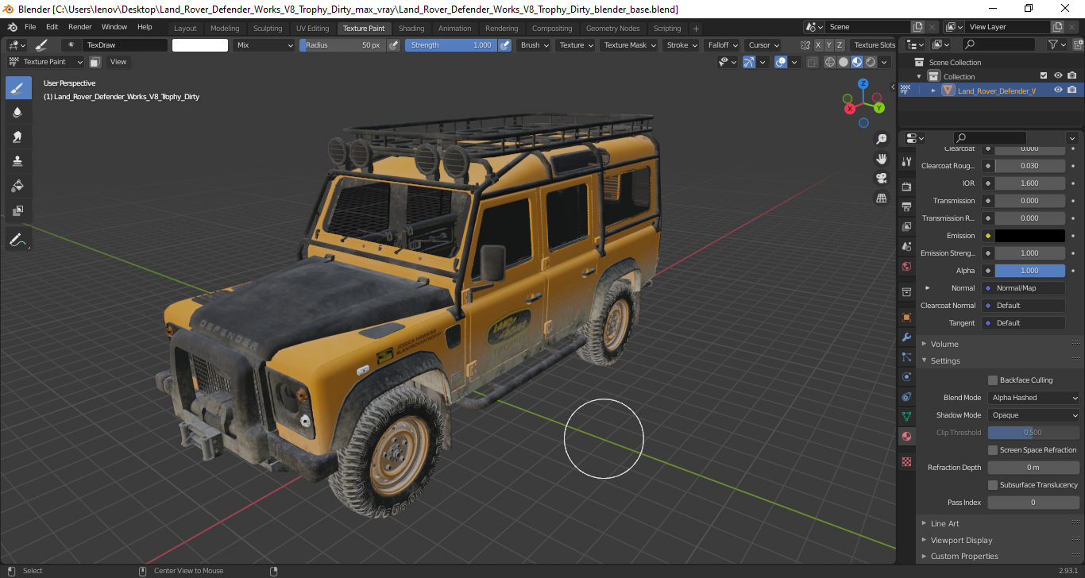Viewport: 1085px width, 578px height.
Task: Open the Texture Slots popover
Action: click(x=875, y=45)
